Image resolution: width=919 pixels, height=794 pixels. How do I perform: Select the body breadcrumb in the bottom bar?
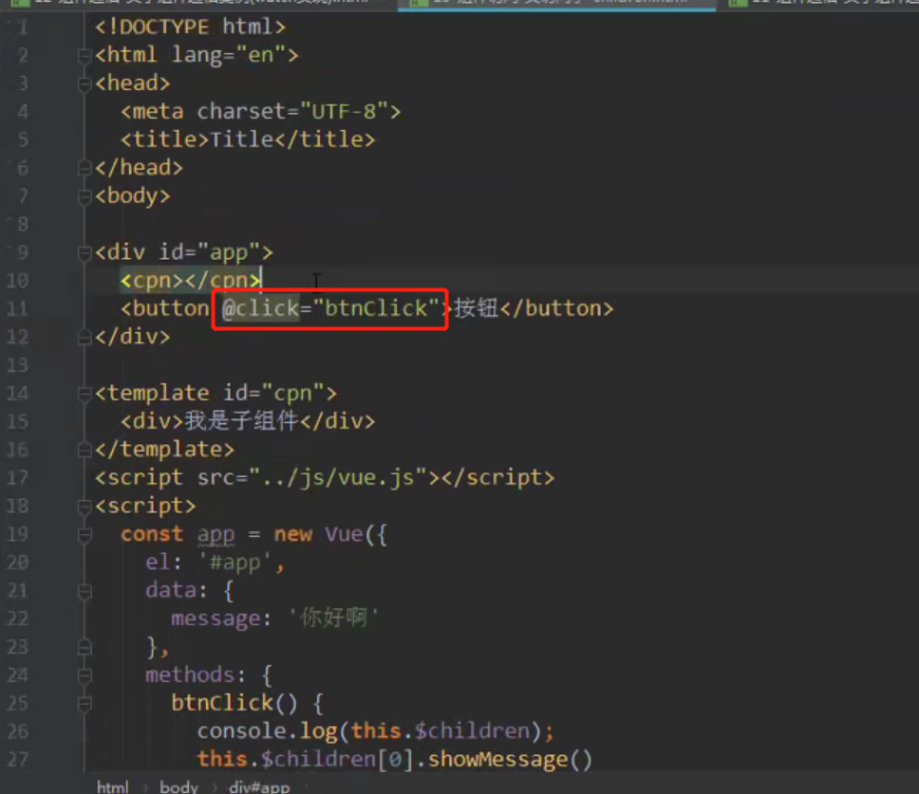pos(178,786)
